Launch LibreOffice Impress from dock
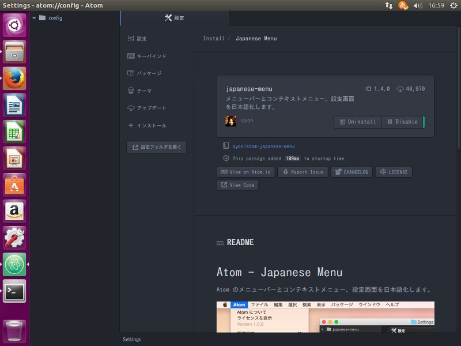This screenshot has width=461, height=346. pos(14,158)
